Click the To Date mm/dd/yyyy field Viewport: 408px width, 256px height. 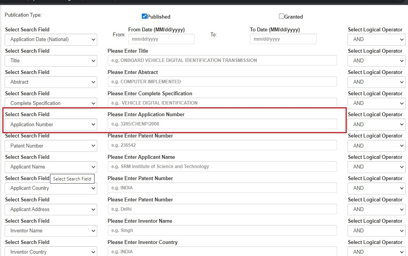[283, 39]
